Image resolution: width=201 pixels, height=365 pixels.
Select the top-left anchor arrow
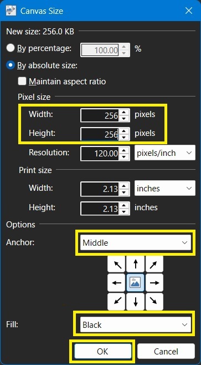click(117, 264)
